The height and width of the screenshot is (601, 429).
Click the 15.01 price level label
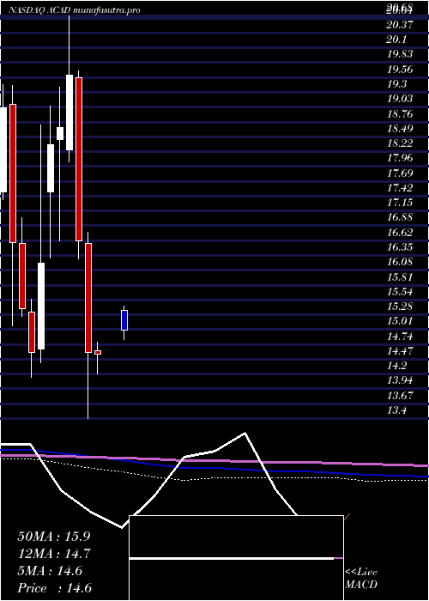click(x=401, y=321)
